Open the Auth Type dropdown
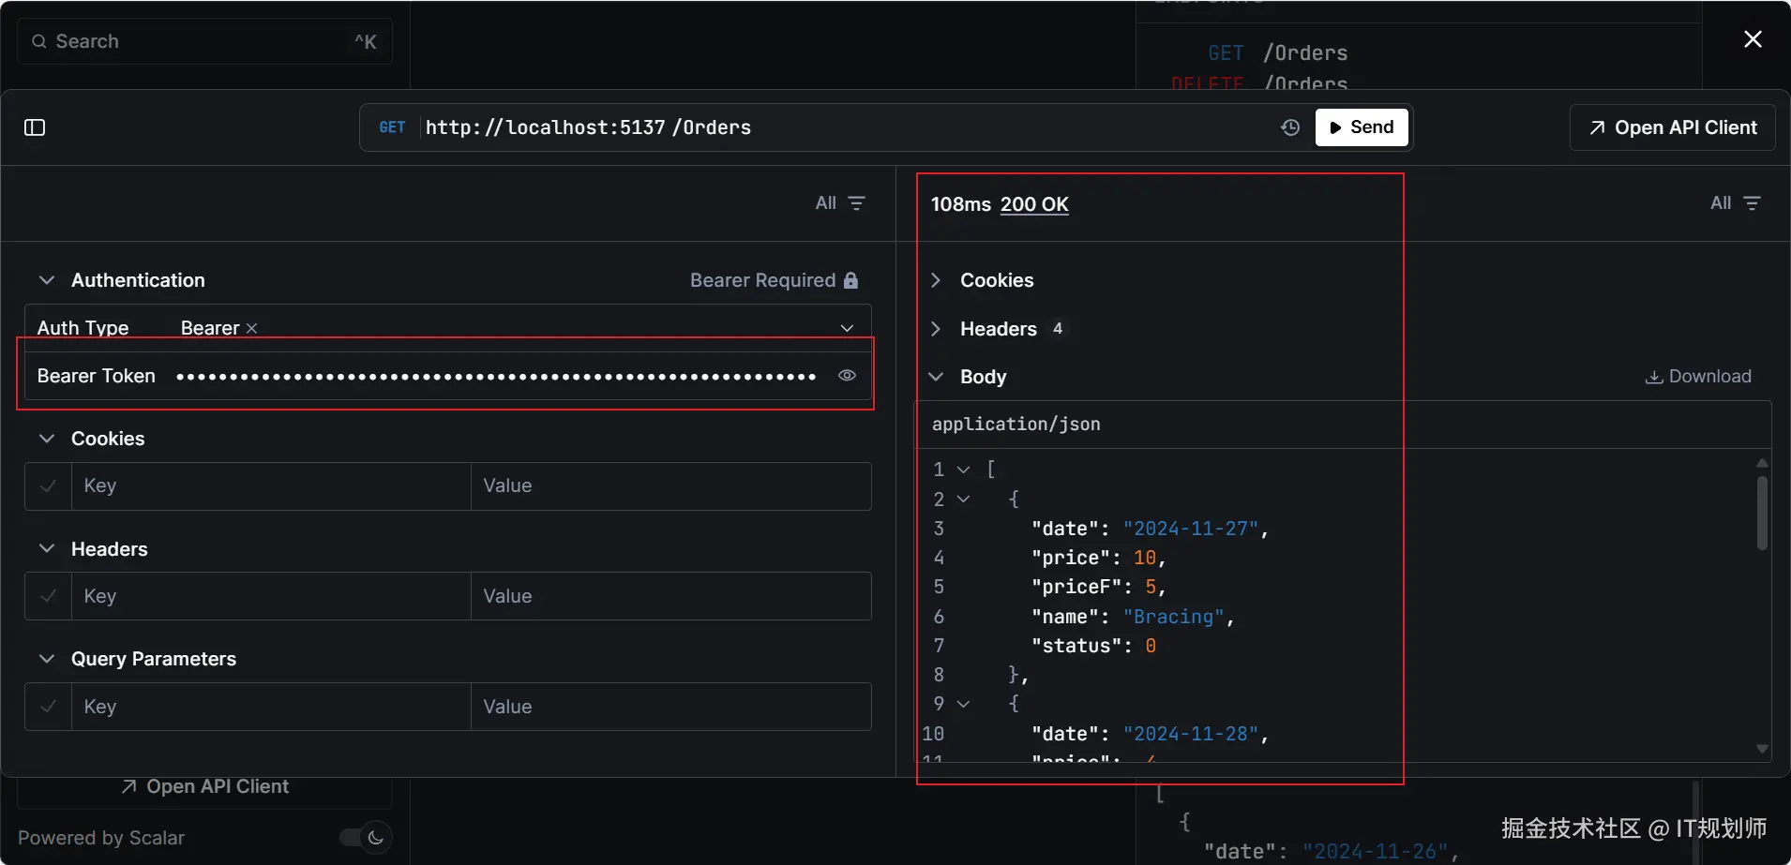 tap(847, 328)
